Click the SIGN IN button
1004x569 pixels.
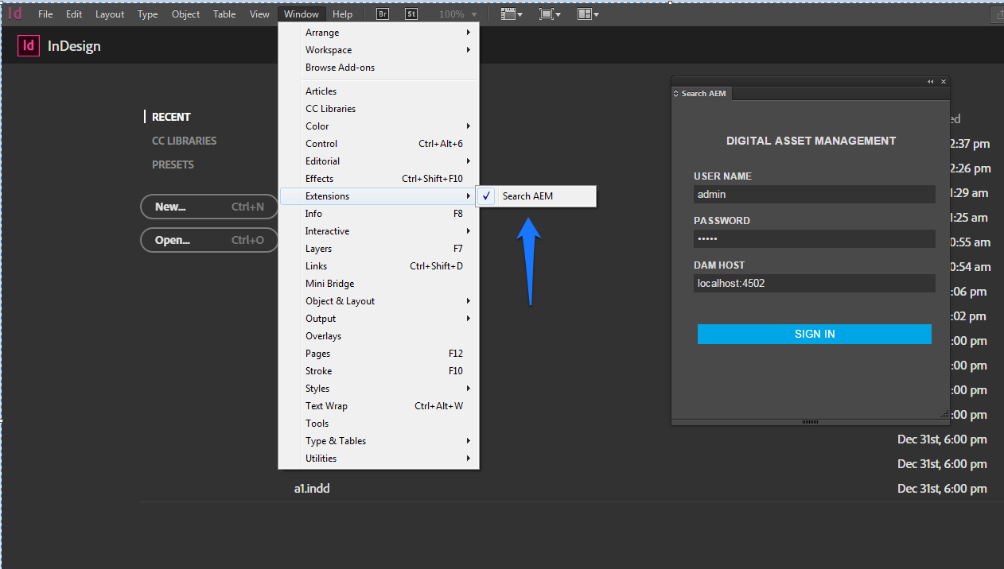[814, 334]
